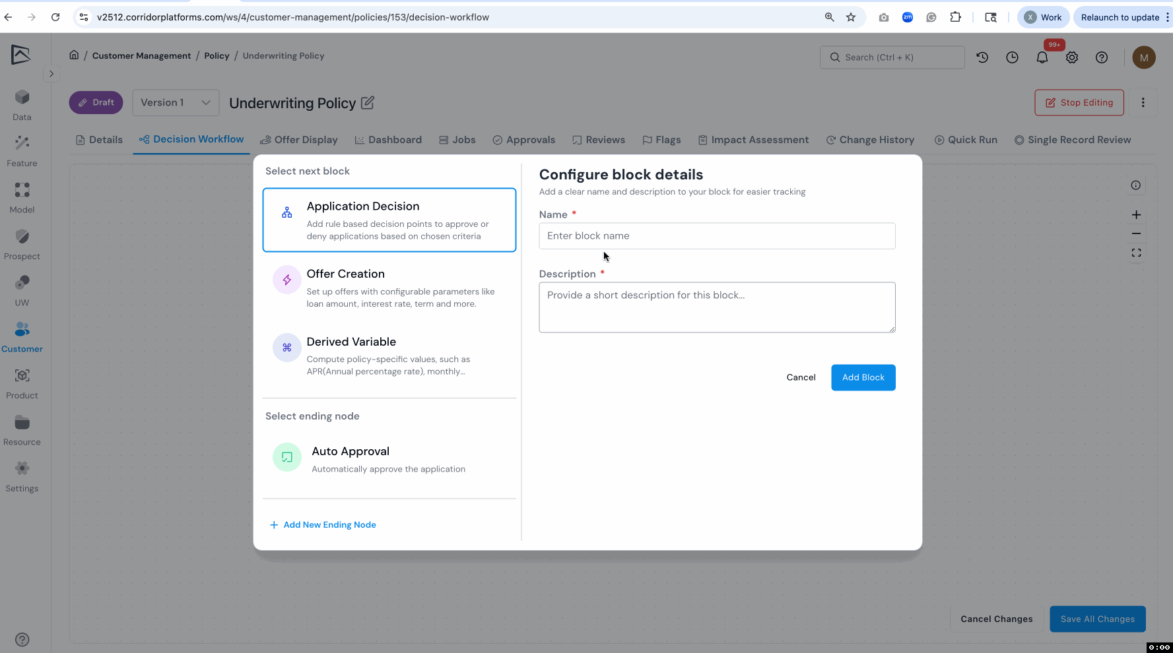Open the help question mark icon in header
1173x653 pixels.
pyautogui.click(x=1101, y=57)
